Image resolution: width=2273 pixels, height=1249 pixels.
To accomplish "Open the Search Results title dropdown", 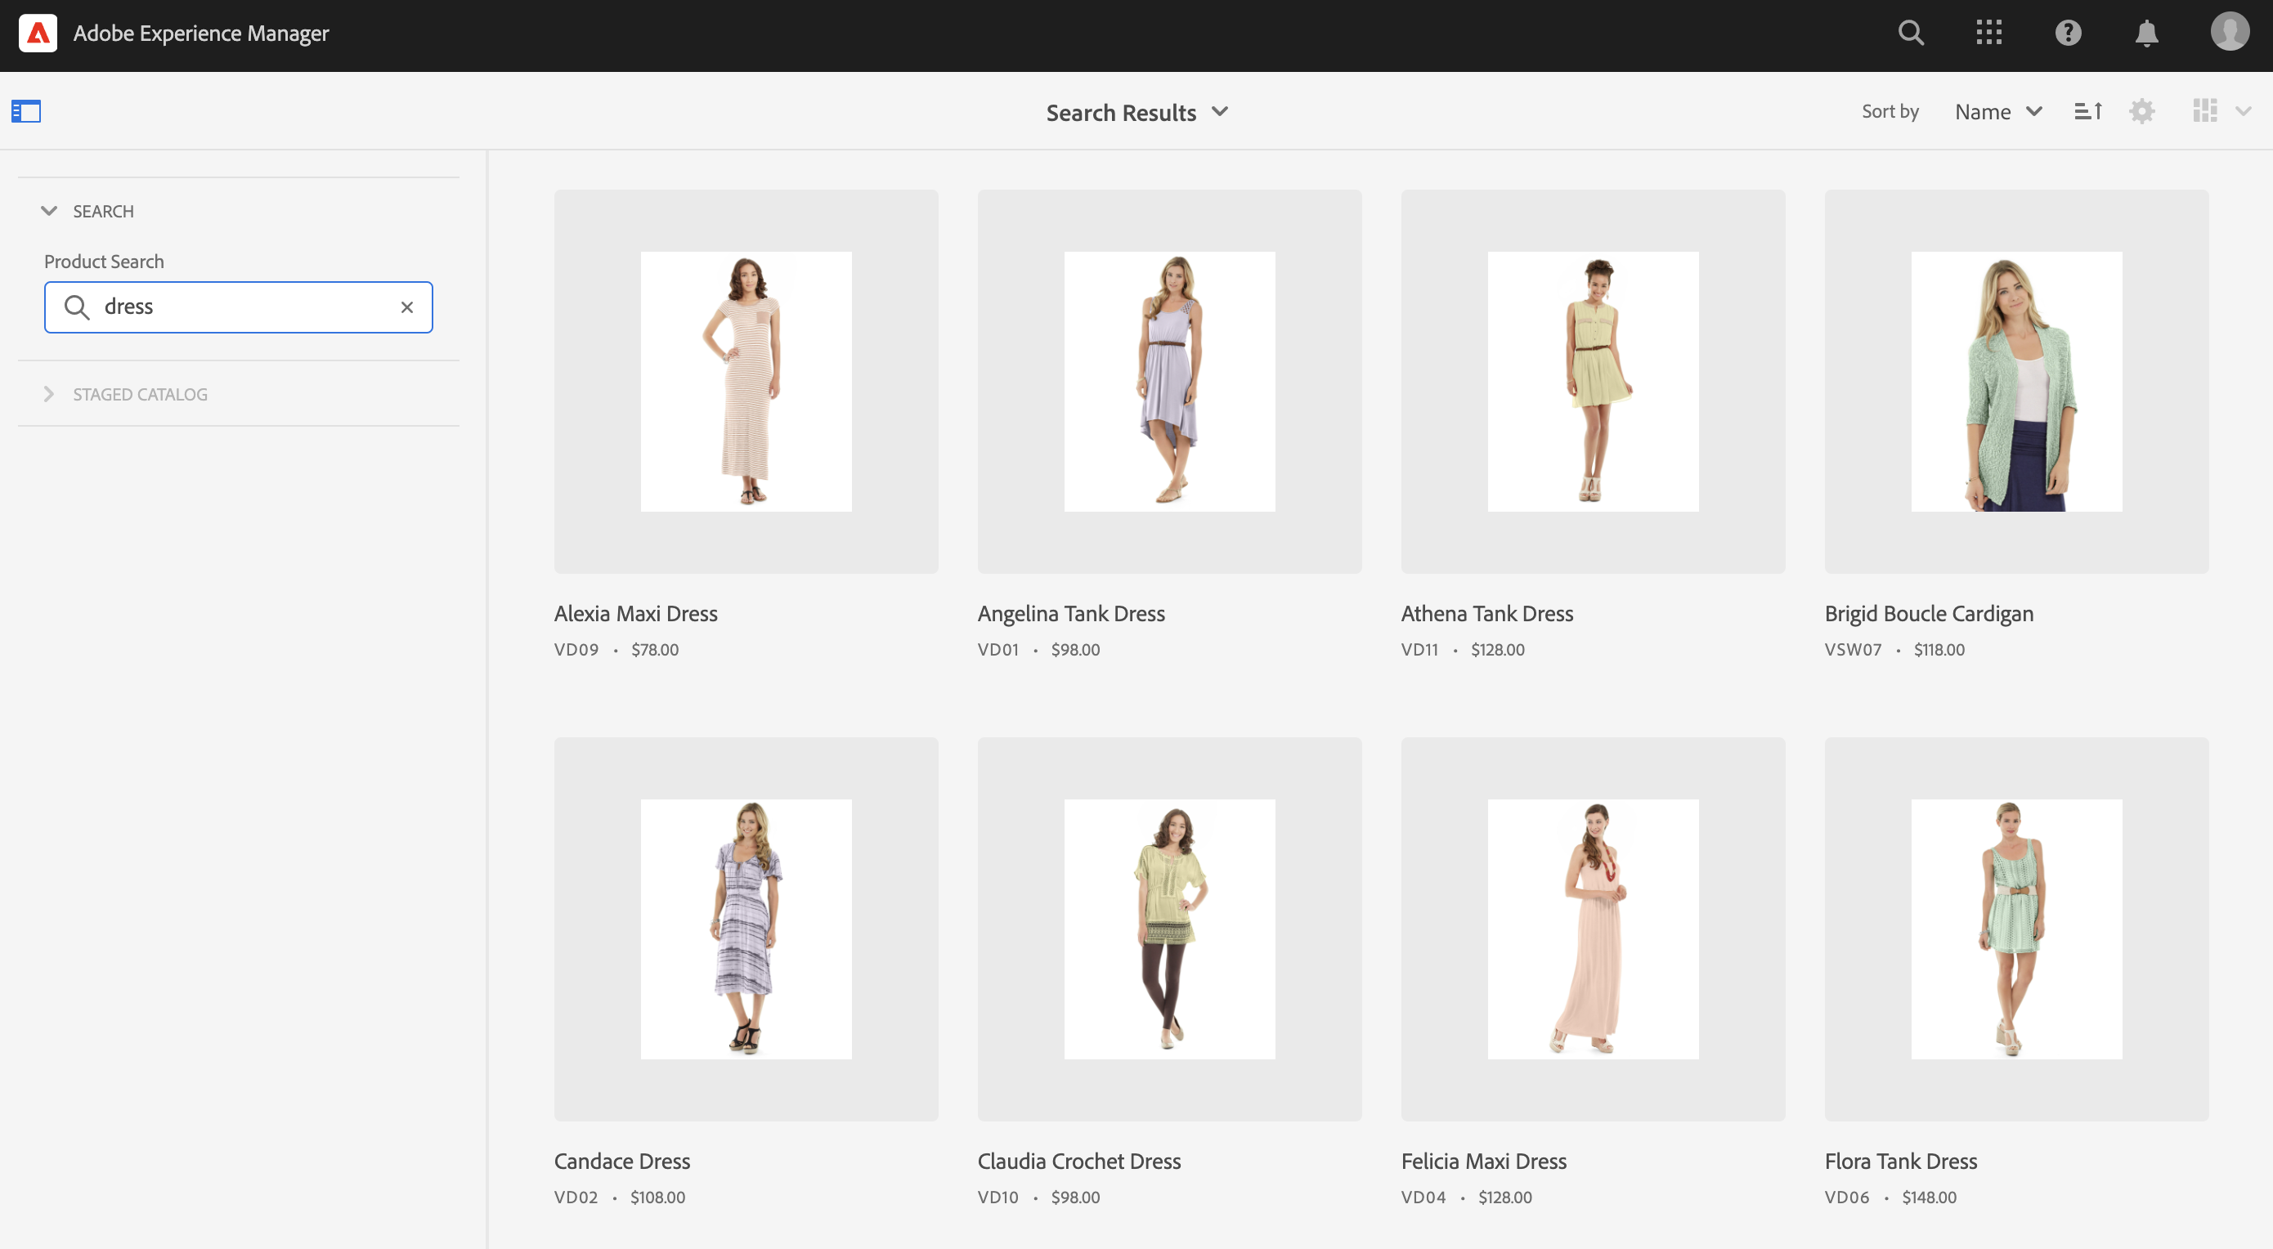I will [x=1136, y=113].
